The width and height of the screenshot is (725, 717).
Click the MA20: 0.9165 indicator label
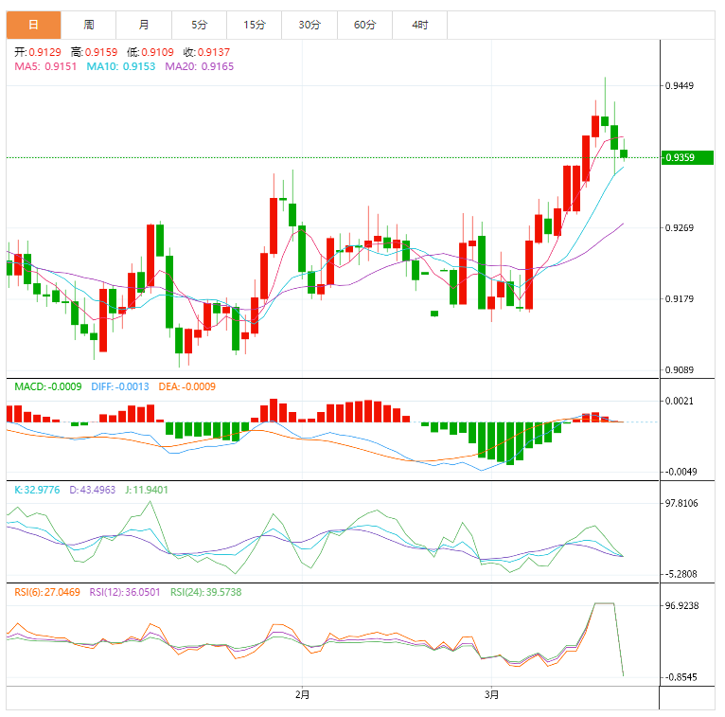200,66
